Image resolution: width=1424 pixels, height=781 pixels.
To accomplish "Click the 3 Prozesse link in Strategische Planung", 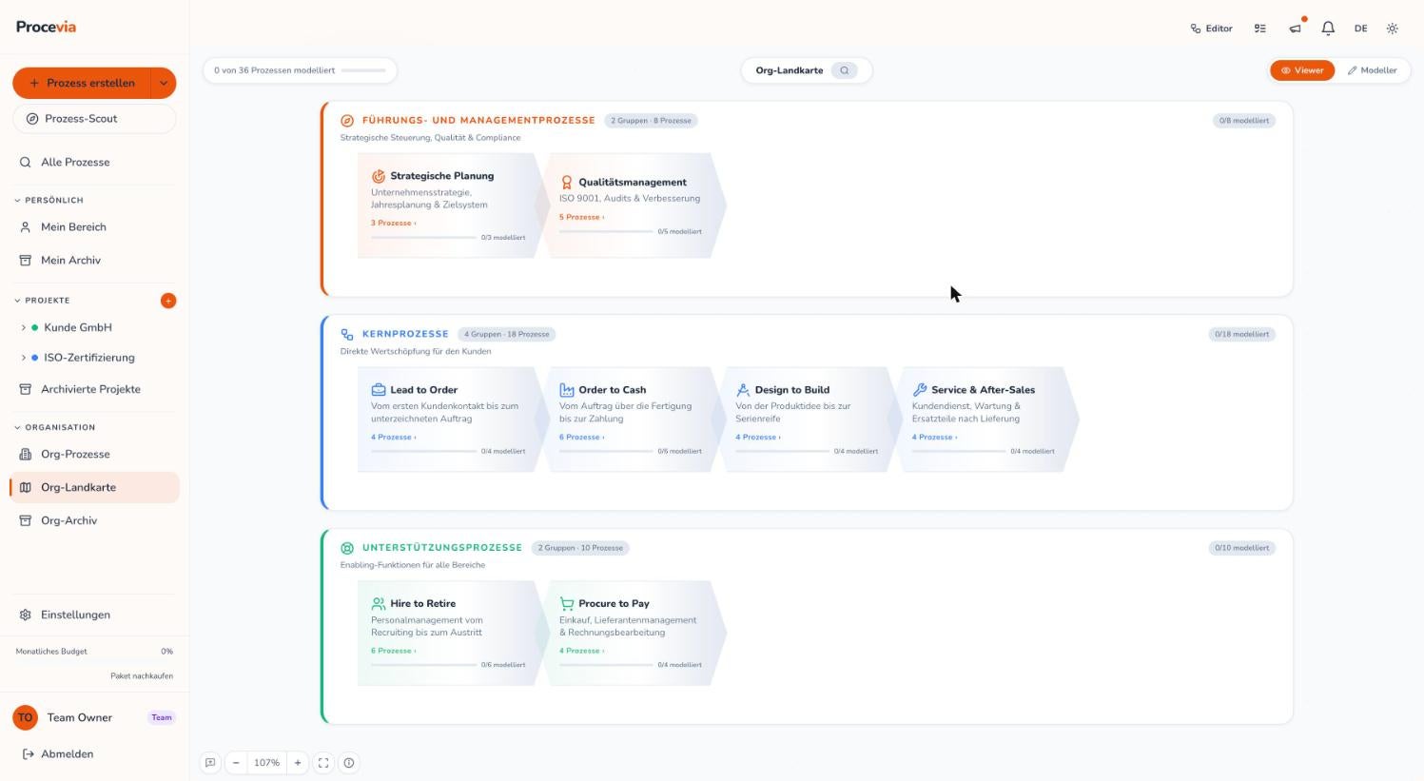I will (393, 224).
